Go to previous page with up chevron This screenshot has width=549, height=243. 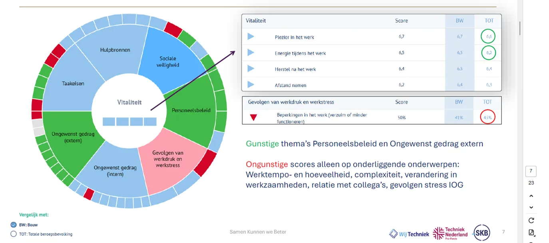531,196
